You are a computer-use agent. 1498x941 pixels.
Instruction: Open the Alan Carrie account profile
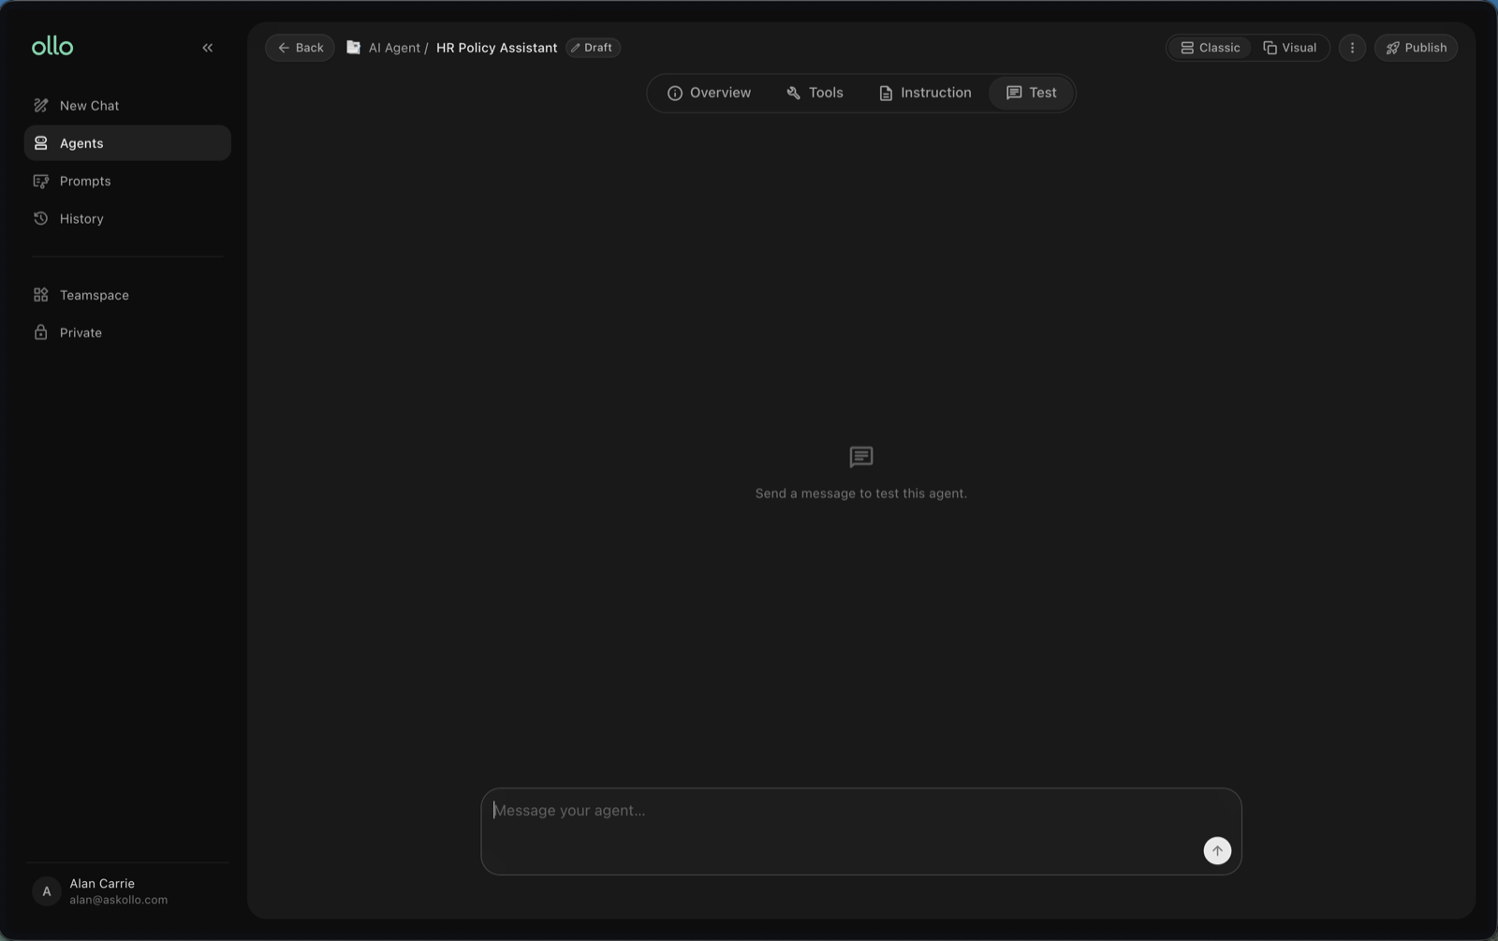[127, 891]
